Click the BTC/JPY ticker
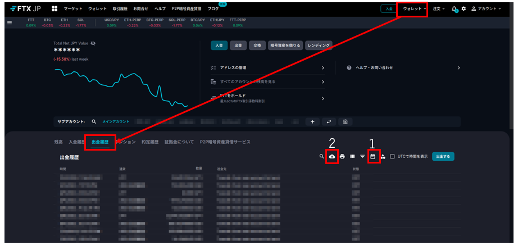Viewport: 518px width, 245px height. 198,22
